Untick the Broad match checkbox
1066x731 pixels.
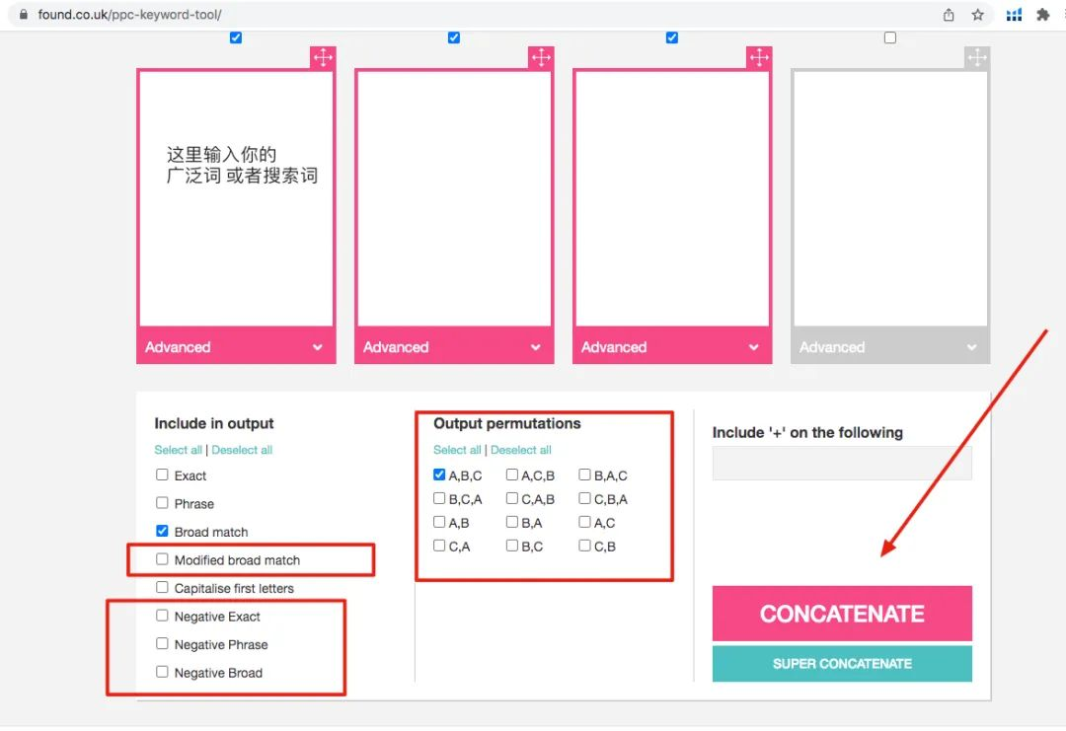(163, 531)
